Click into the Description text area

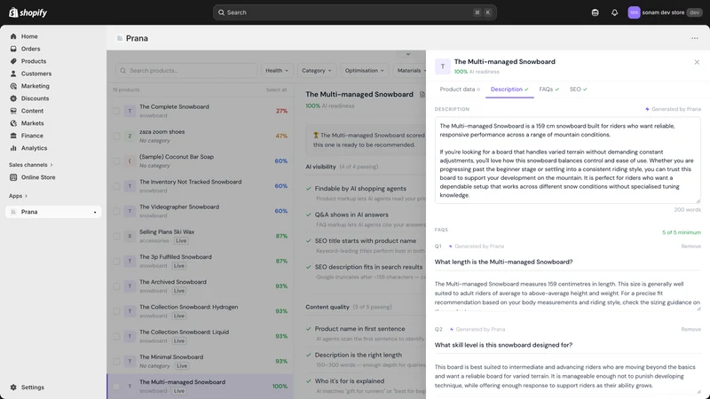(567, 160)
